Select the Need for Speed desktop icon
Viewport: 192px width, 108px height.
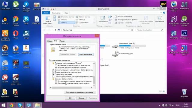coord(16,79)
